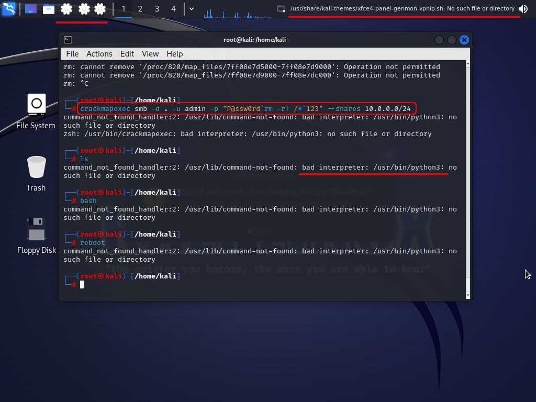Maximize the terminal window

(452, 40)
